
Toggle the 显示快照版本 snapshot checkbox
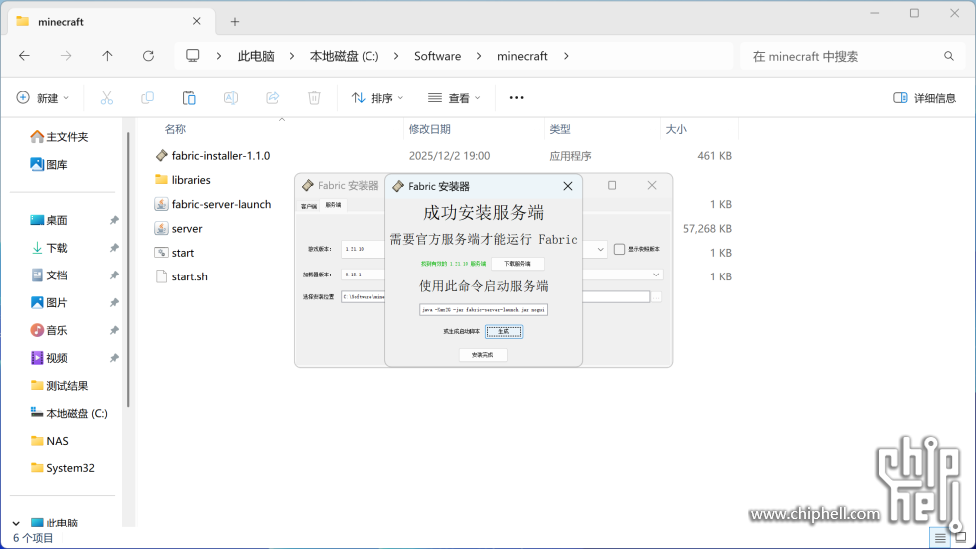pos(619,249)
